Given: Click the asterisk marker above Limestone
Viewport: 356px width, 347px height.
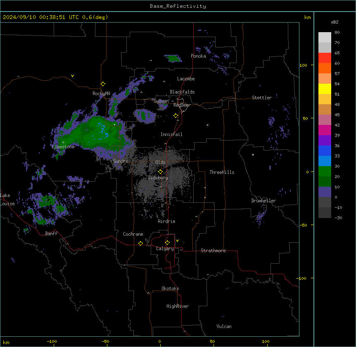Looking at the screenshot, I should [x=63, y=143].
